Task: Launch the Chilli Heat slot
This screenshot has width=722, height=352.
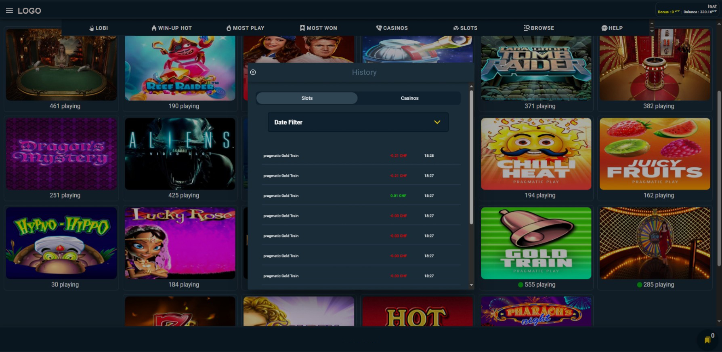Action: pyautogui.click(x=536, y=154)
